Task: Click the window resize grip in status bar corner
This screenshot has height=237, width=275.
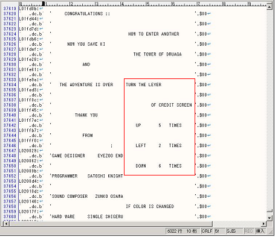Action: pos(270,232)
